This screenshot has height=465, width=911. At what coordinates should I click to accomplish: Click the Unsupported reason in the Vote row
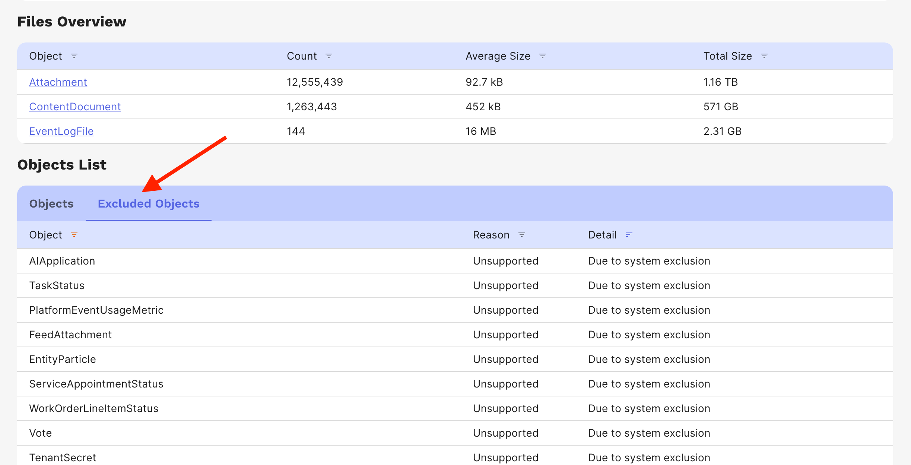point(506,433)
